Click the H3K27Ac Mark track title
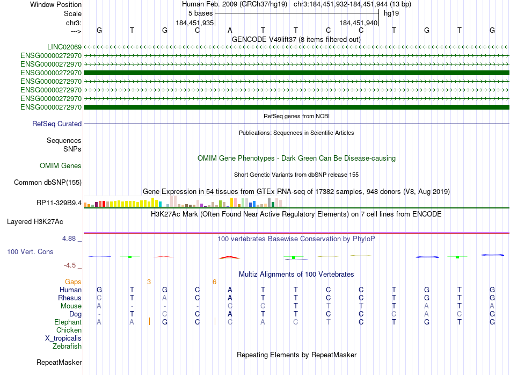This screenshot has width=510, height=375. point(296,214)
